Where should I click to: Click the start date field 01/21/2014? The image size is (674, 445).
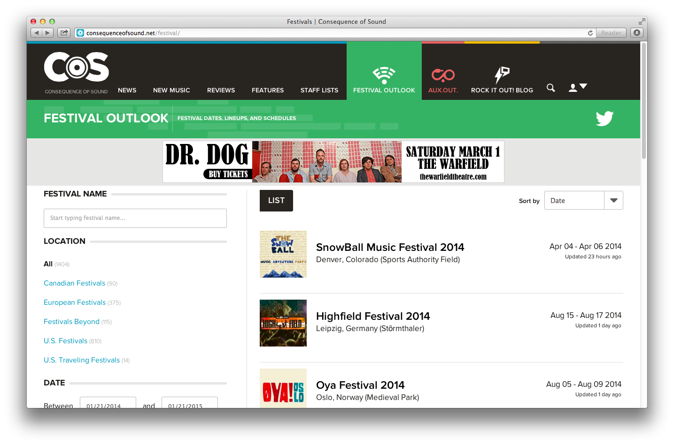pos(108,402)
